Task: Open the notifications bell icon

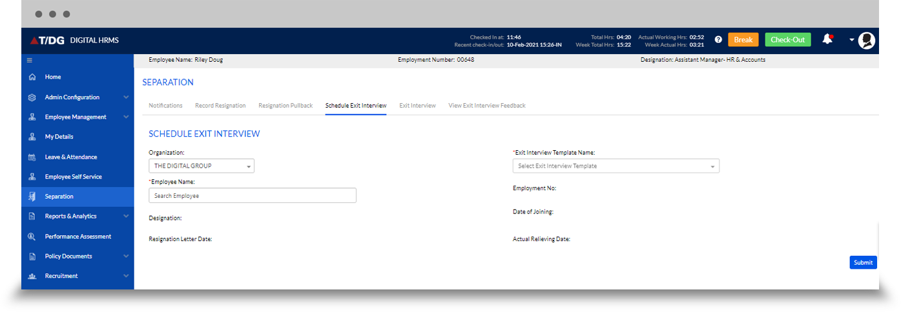Action: [827, 39]
